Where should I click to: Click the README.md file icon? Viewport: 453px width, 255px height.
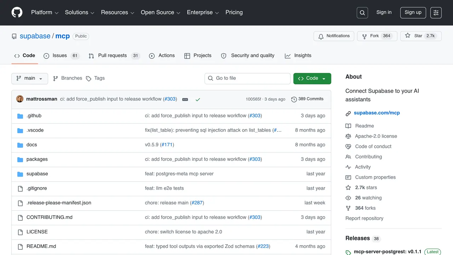(20, 246)
